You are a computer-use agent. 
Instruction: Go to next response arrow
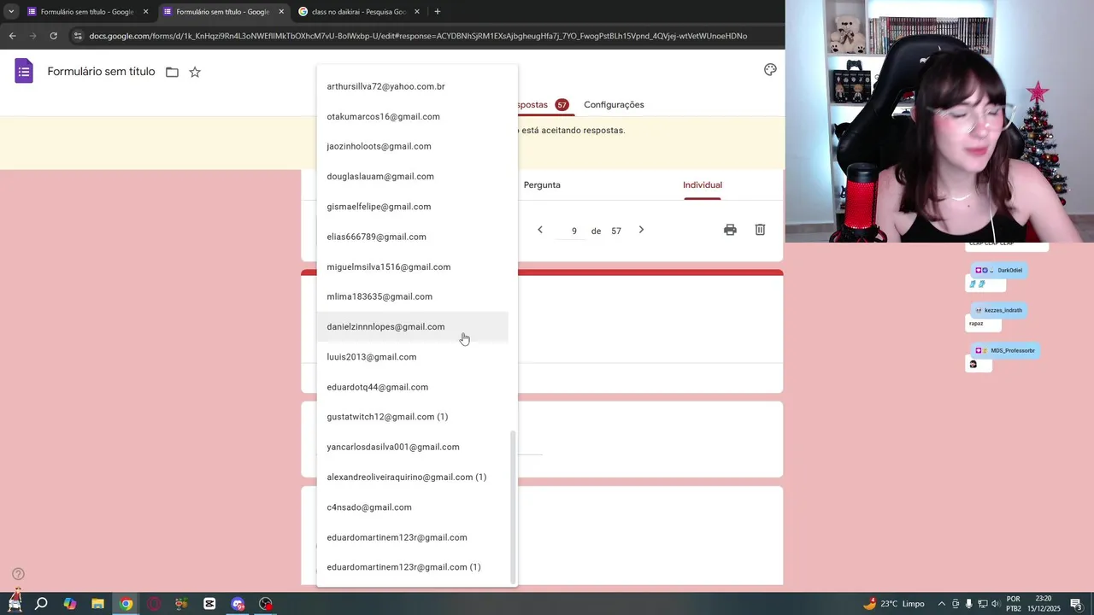641,230
